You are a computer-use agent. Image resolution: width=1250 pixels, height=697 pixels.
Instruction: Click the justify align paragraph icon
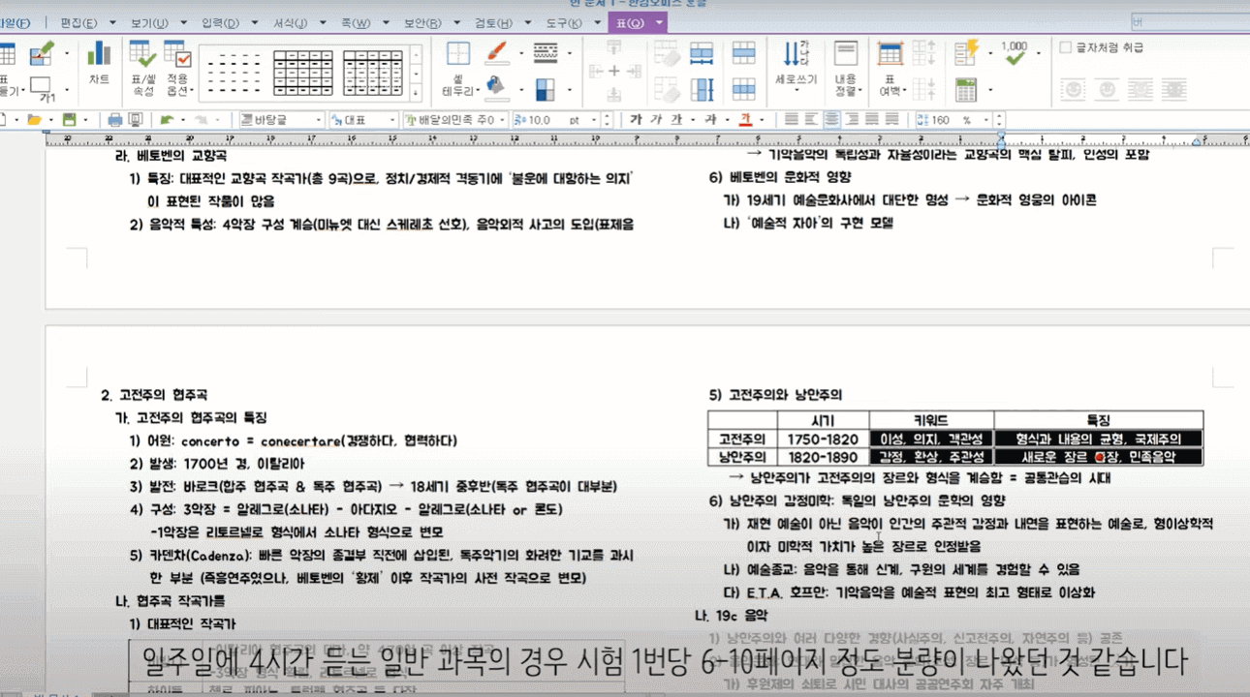coord(790,120)
